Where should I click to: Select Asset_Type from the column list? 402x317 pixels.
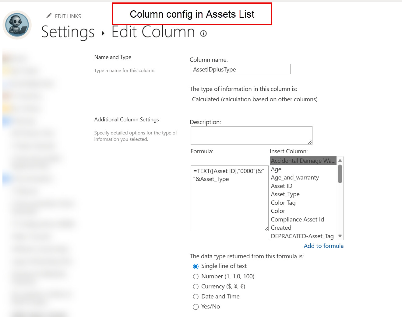tap(285, 194)
